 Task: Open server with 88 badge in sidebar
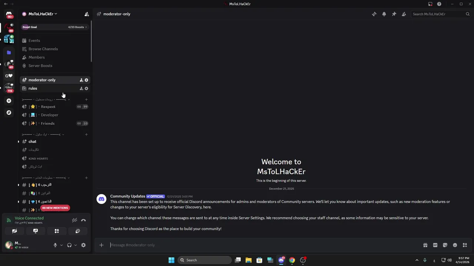(x=9, y=27)
